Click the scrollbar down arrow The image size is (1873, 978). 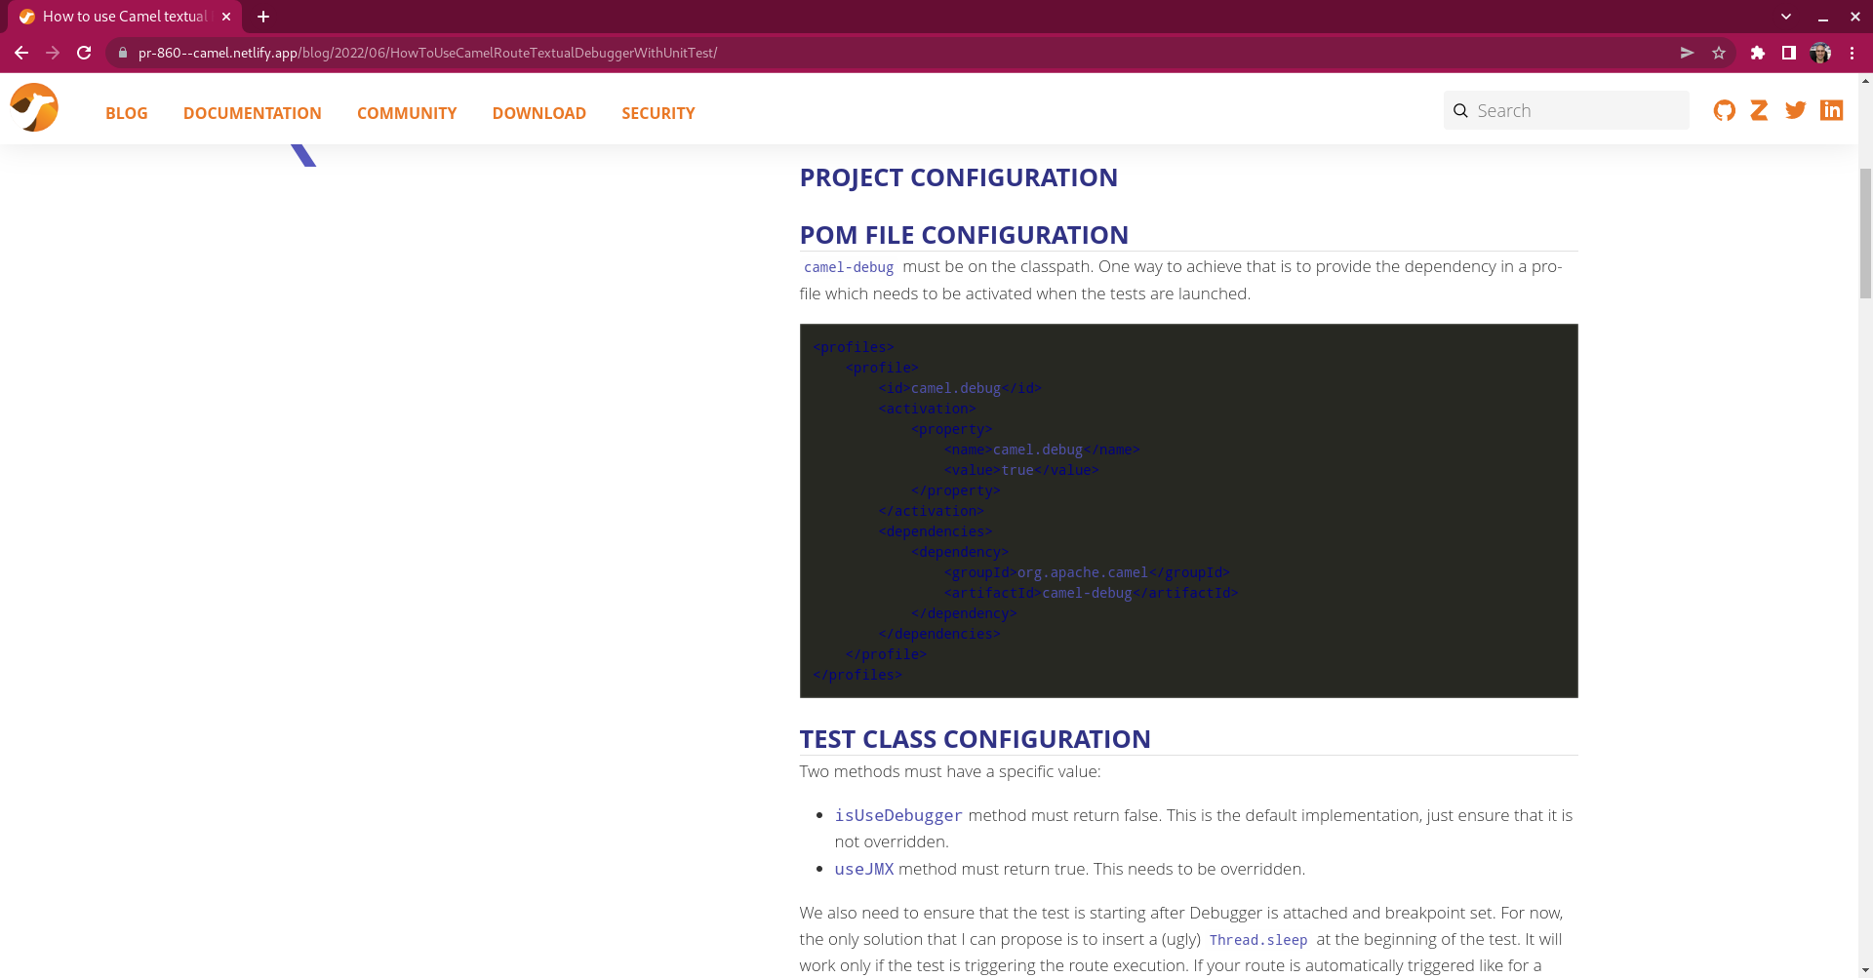click(x=1865, y=971)
